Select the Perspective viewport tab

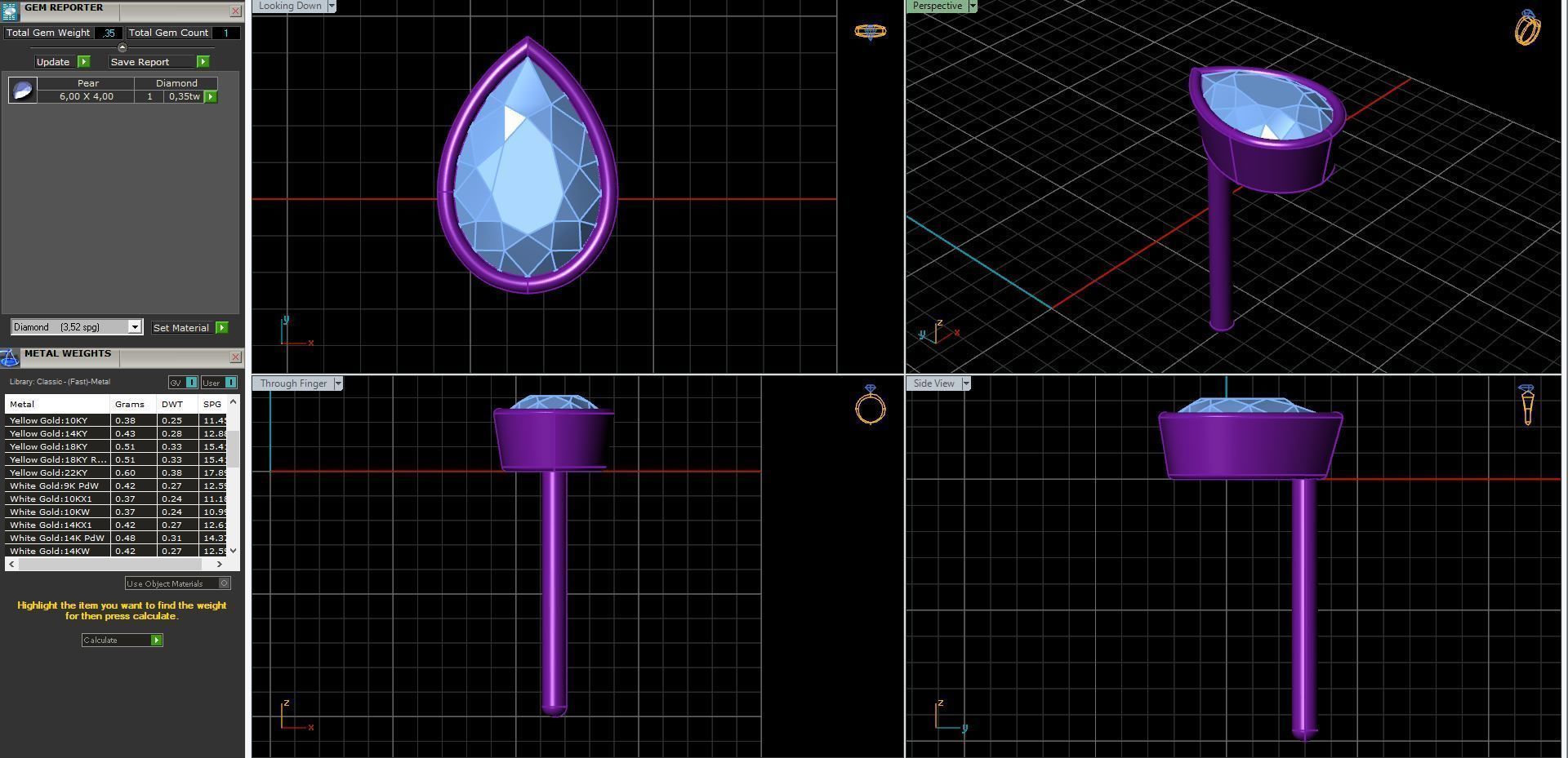[937, 6]
